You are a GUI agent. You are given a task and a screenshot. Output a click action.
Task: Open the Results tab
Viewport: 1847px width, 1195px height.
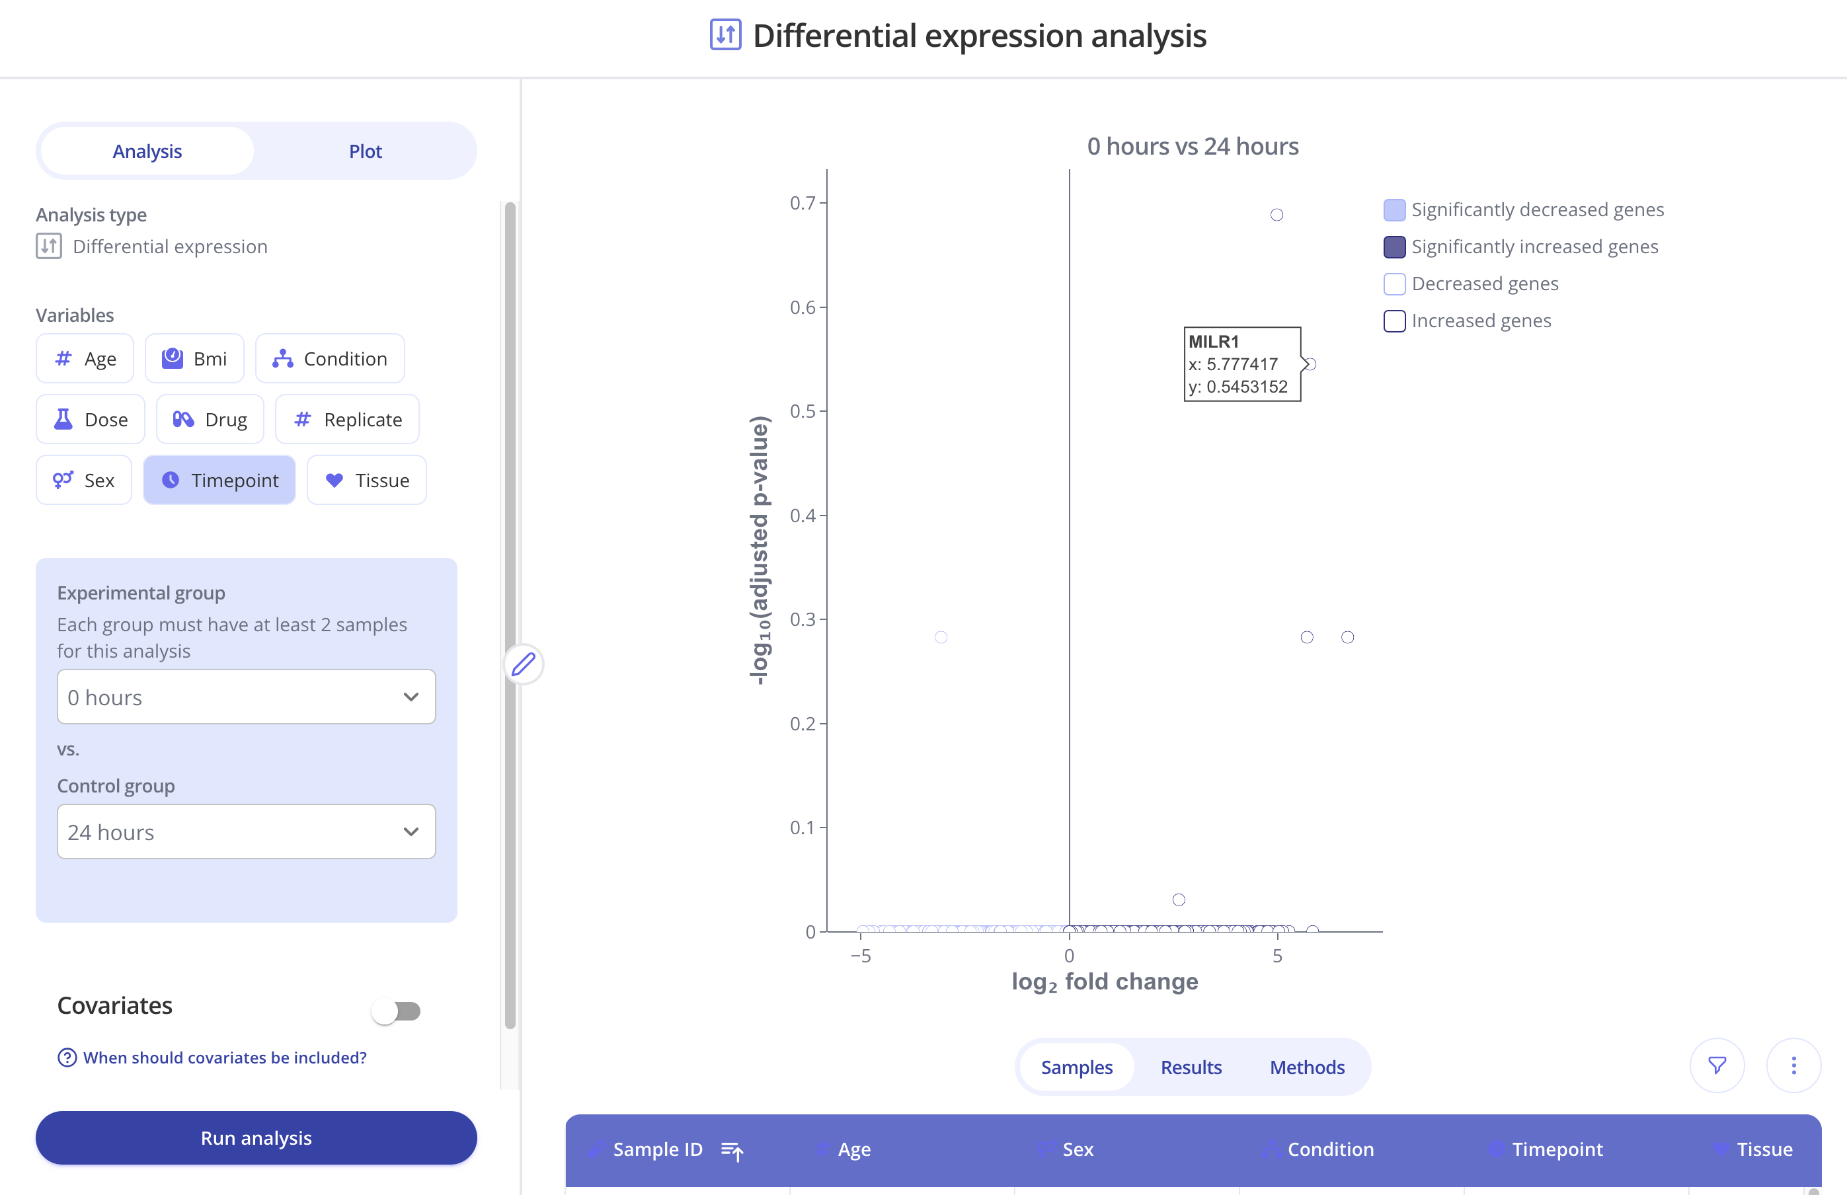coord(1191,1067)
